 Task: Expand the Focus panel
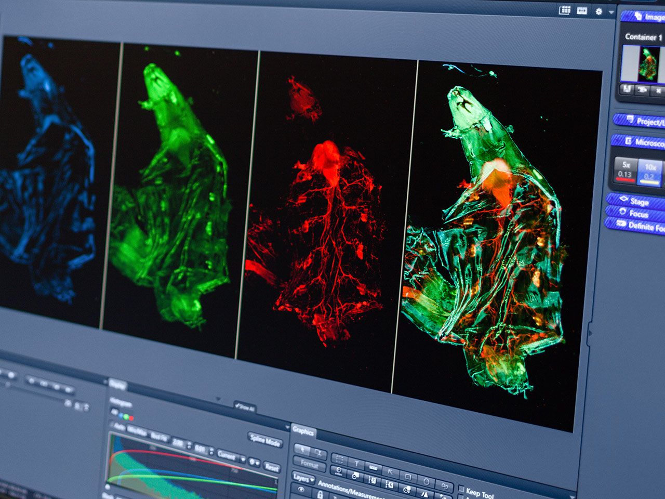point(635,213)
